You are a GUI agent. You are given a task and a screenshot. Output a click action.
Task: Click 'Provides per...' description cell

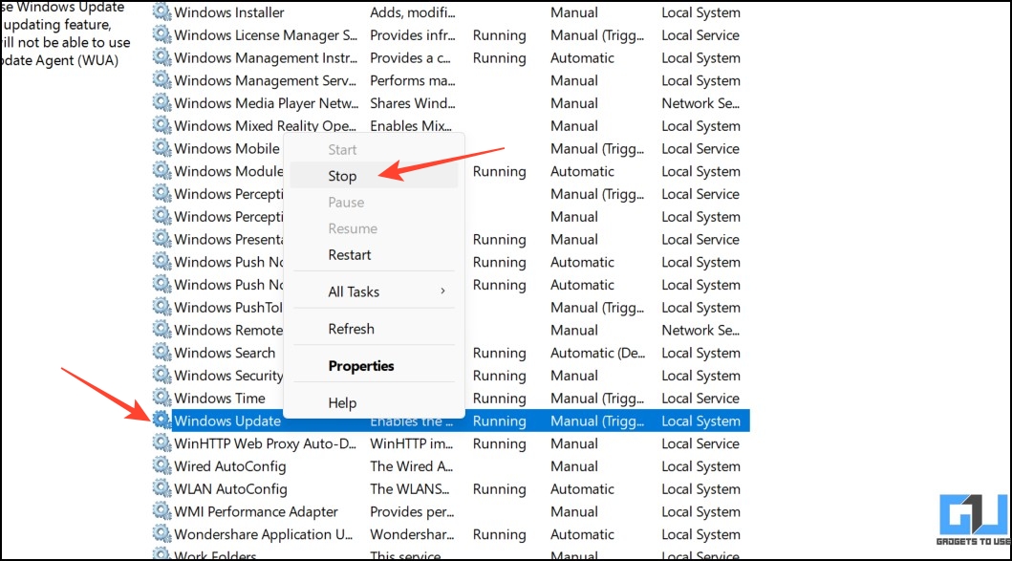pyautogui.click(x=412, y=511)
